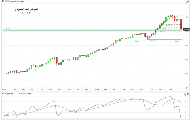191x120 pixels.
Task: Click the 50% Fibonacci level label
Action: [x=165, y=28]
